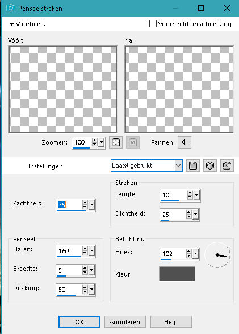
Task: Enable Voorbeeld op afbeelding checkbox
Action: (x=153, y=24)
